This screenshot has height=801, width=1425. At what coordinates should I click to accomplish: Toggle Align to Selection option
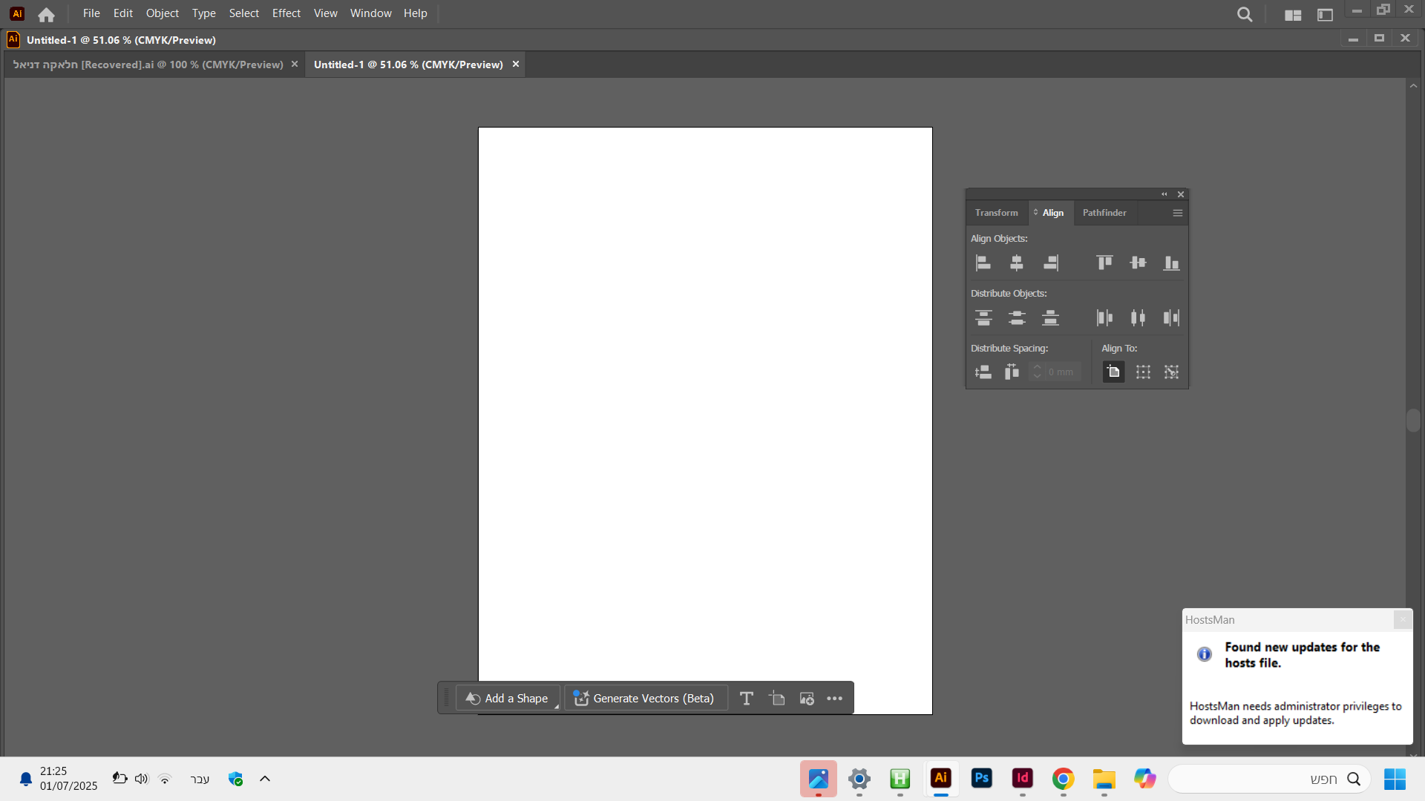pyautogui.click(x=1143, y=372)
